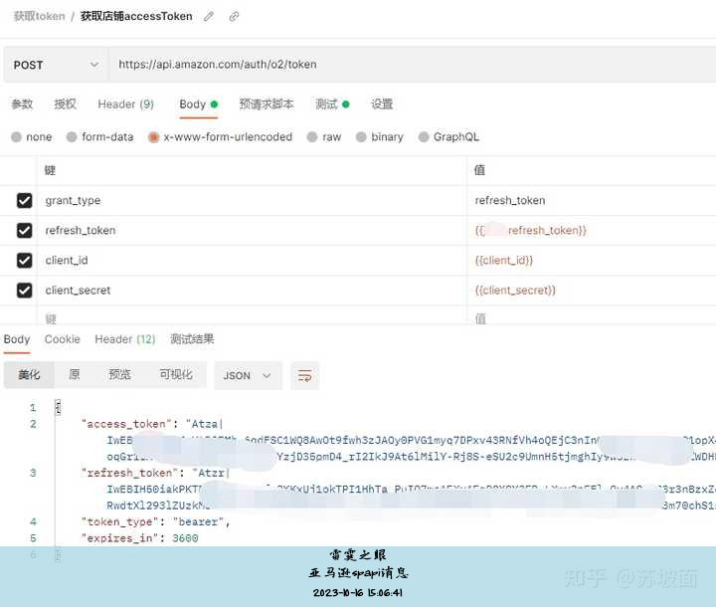The width and height of the screenshot is (716, 608).
Task: Open the response Header (12) tab
Action: tap(125, 339)
